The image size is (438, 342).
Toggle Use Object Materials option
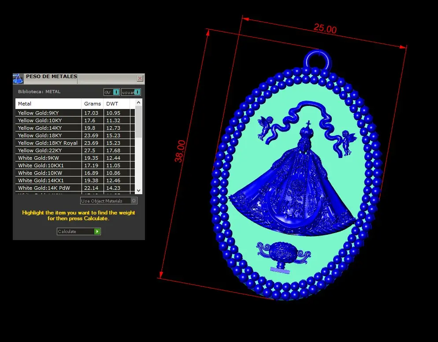[x=134, y=201]
